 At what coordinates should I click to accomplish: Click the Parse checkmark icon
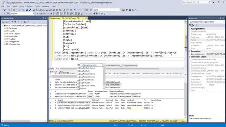(x=51, y=13)
